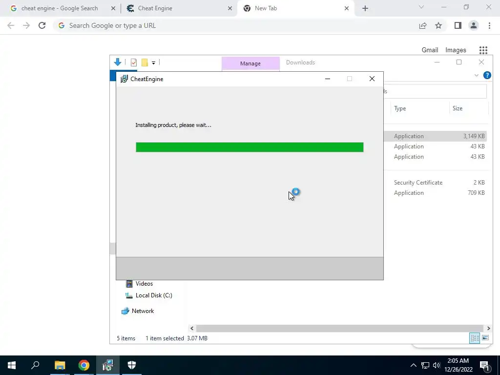Click the CheatEngine installer title icon
500x375 pixels.
[124, 79]
